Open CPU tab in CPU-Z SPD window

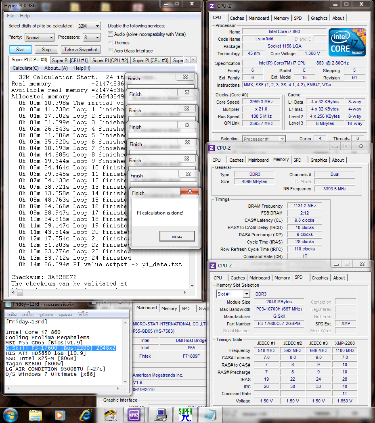(218, 278)
